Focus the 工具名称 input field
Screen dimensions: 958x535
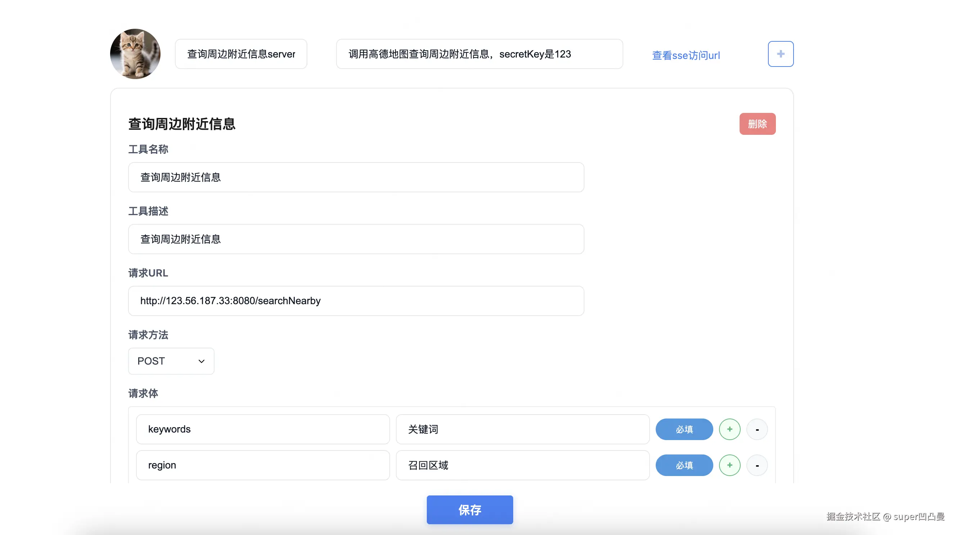(356, 177)
